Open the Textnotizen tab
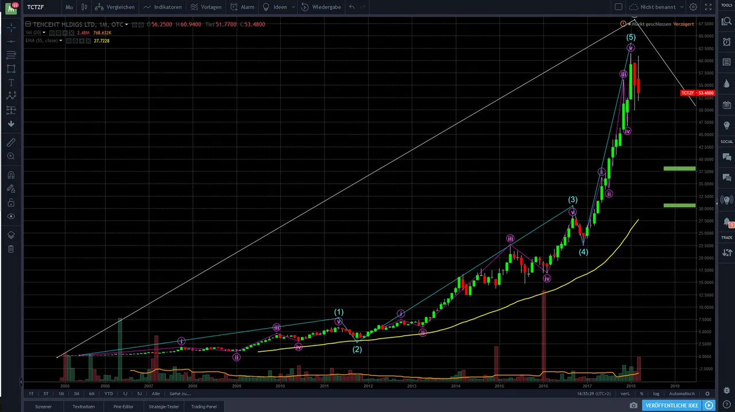 [x=83, y=406]
